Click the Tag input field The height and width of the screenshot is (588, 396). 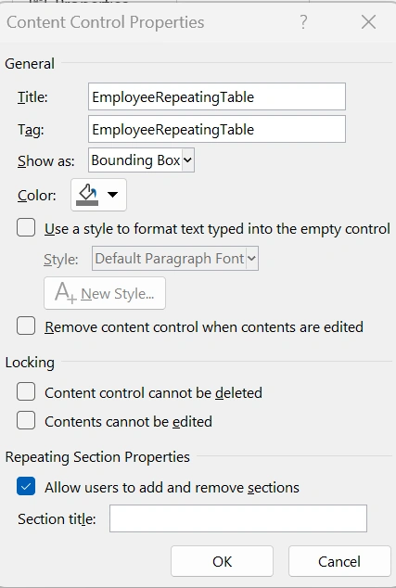coord(217,129)
